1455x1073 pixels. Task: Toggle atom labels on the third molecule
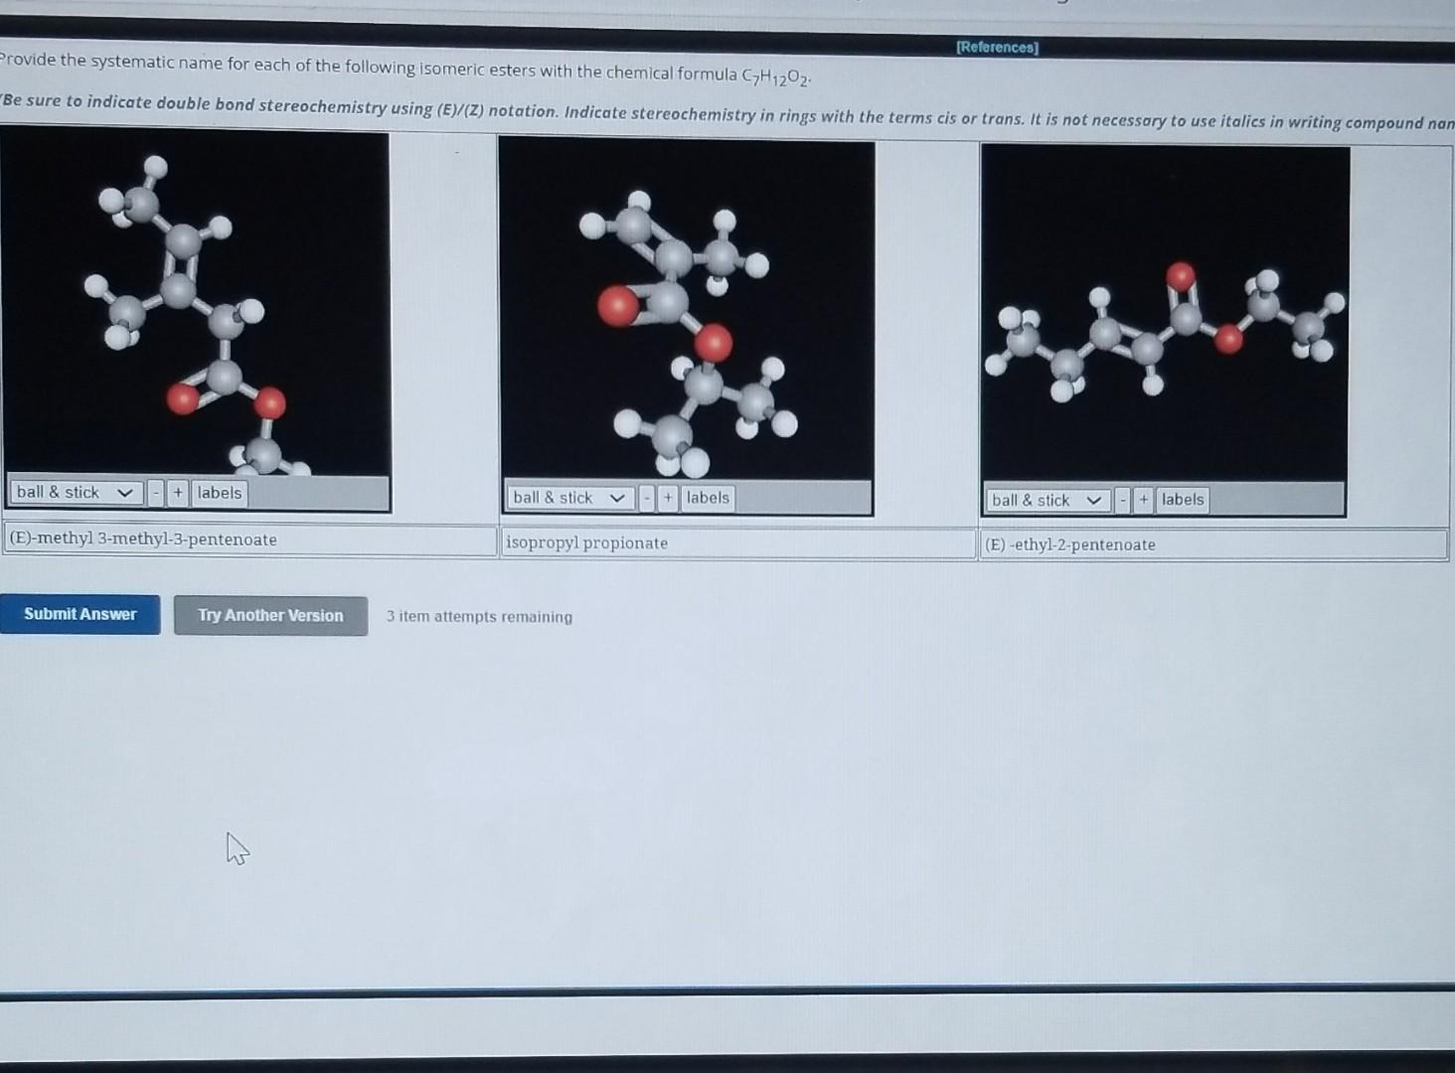1181,500
